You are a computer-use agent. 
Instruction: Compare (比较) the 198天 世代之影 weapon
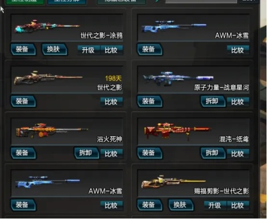click(x=111, y=102)
